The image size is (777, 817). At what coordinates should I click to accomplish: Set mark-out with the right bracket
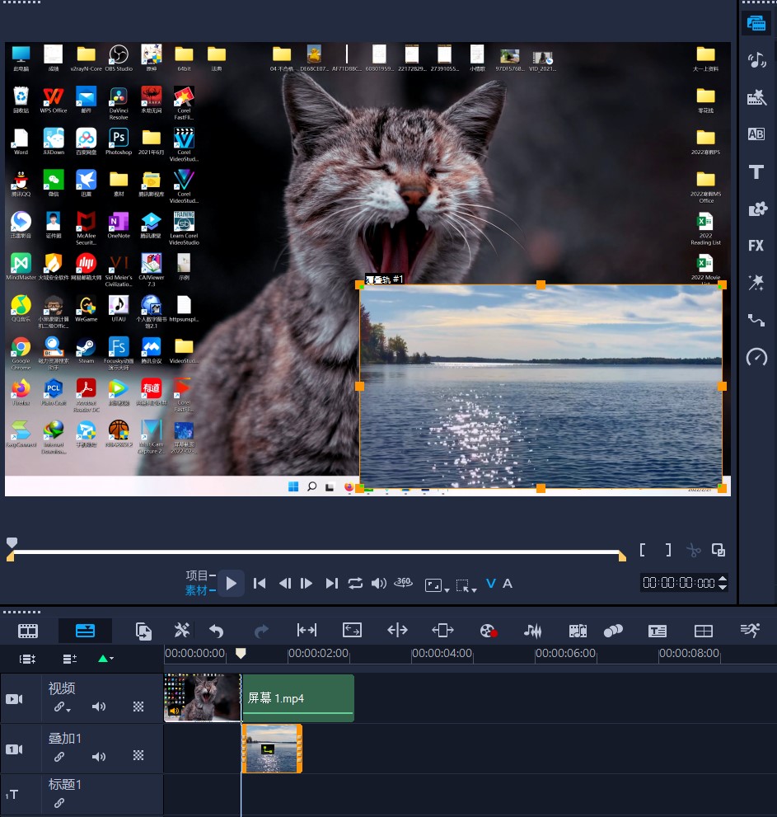point(668,550)
